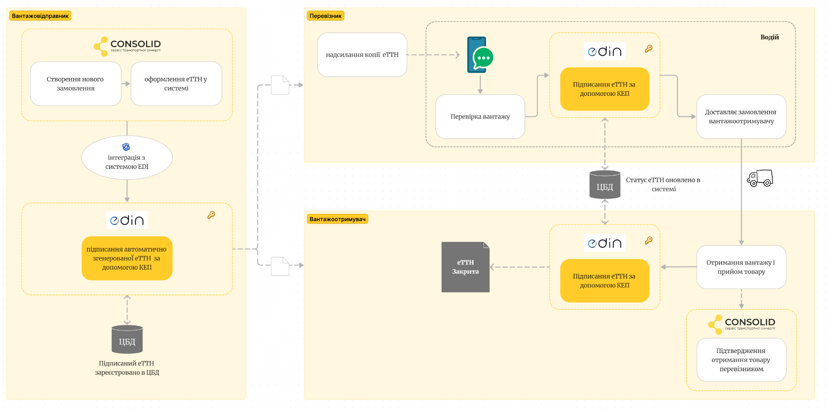828x412 pixels.
Task: Click the key icon in Вантажовідправник edin block
Action: pyautogui.click(x=211, y=215)
